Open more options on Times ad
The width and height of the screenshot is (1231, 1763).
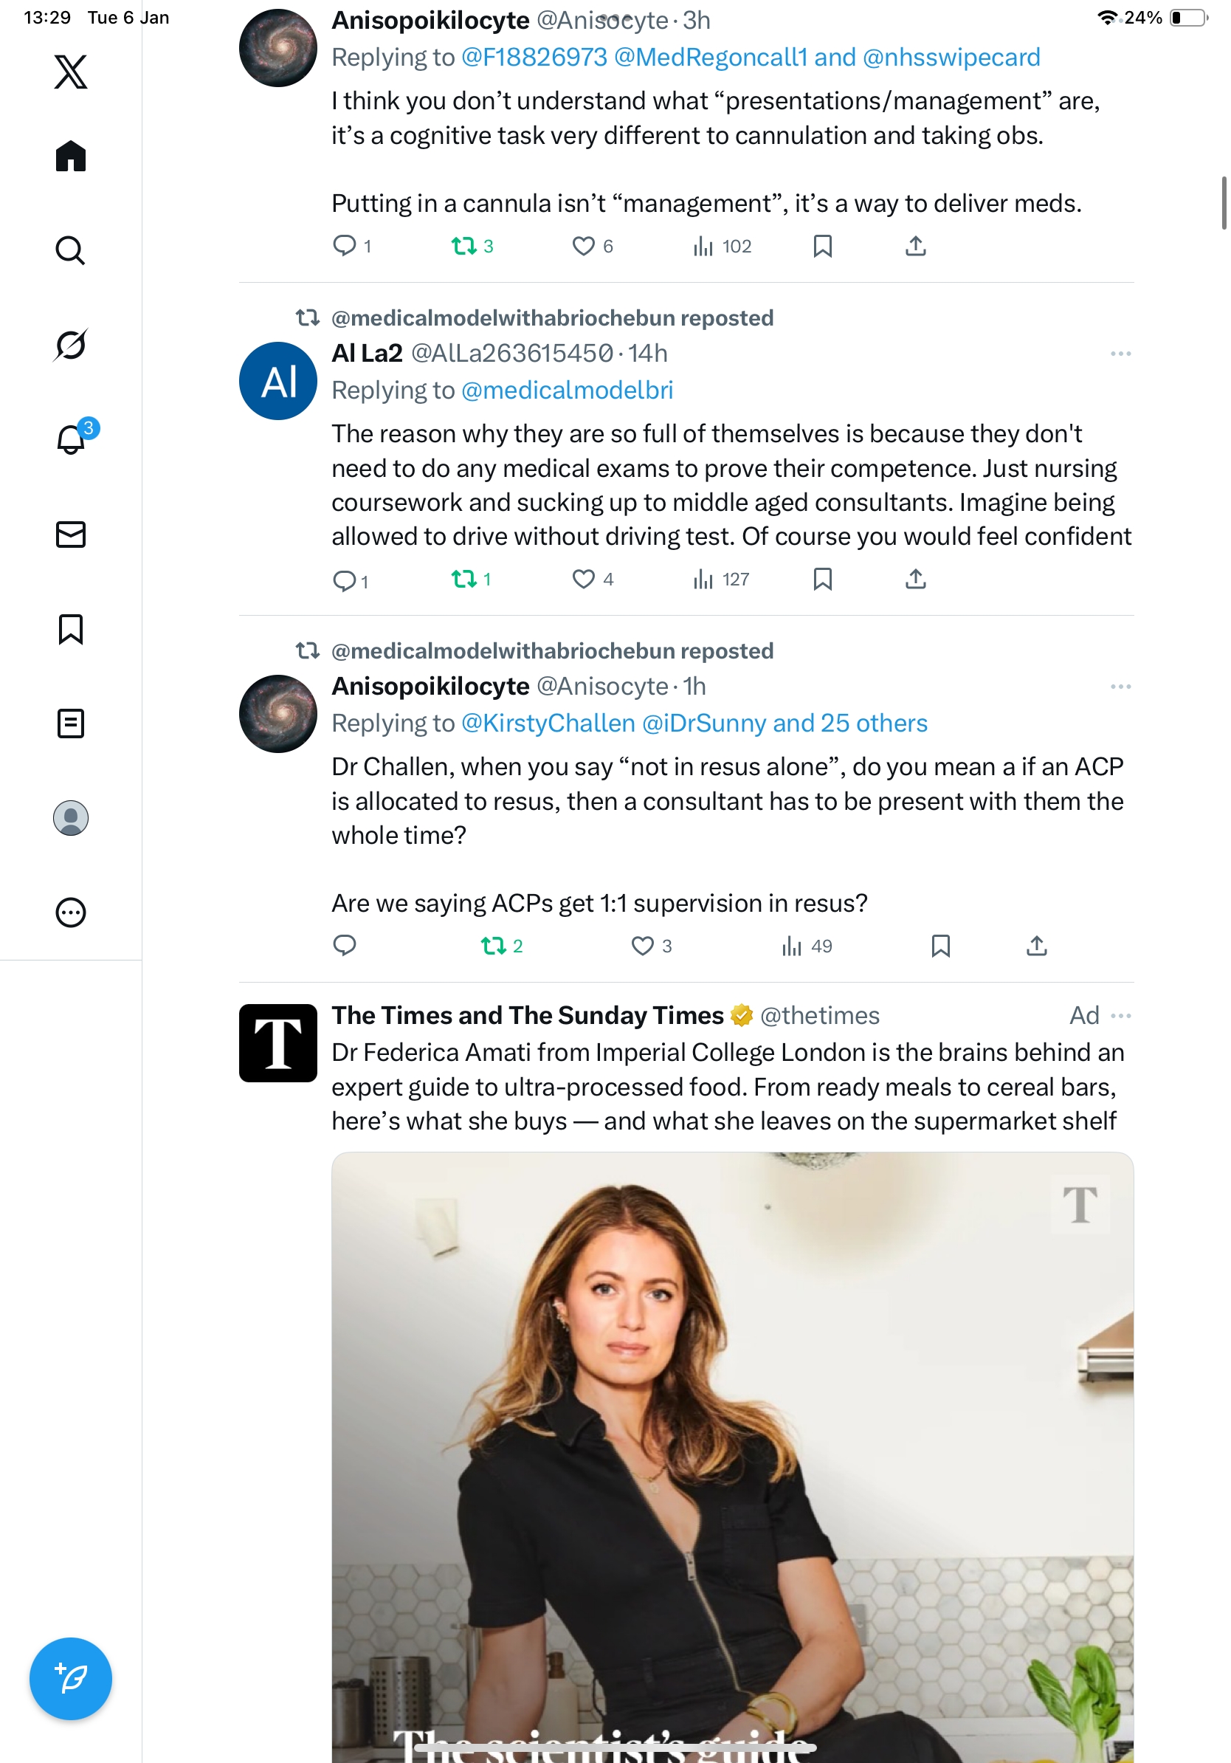tap(1120, 1016)
